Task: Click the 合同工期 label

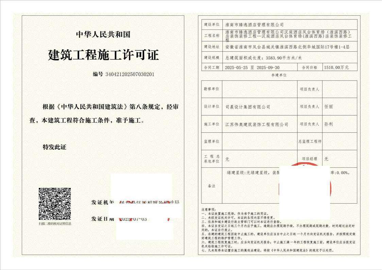Action: point(212,67)
